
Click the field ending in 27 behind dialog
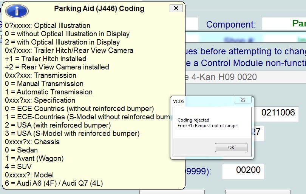click(259, 133)
